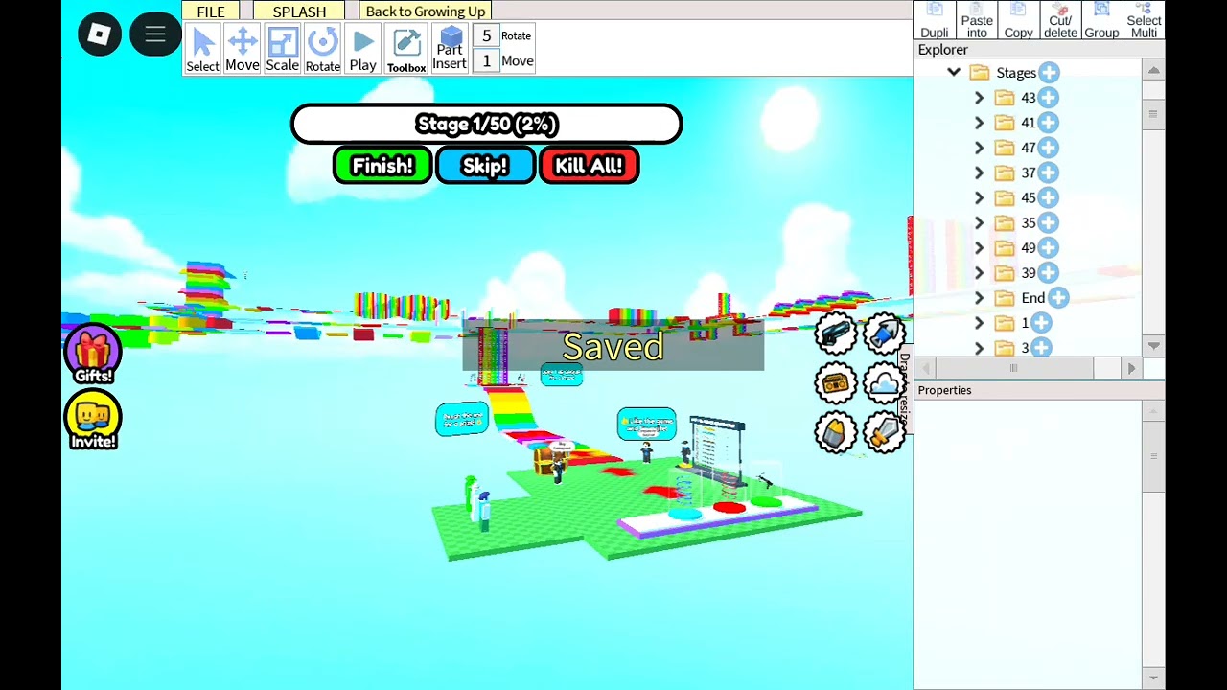The height and width of the screenshot is (690, 1227).
Task: Expand folder 37 in Explorer
Action: [x=979, y=172]
